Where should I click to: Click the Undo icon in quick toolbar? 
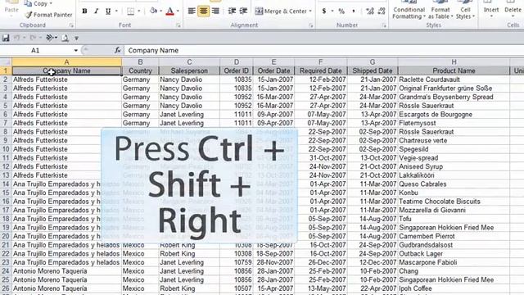tap(16, 39)
